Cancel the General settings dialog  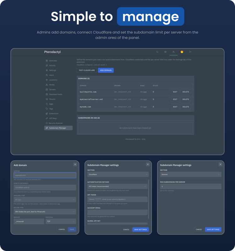[x=199, y=229]
